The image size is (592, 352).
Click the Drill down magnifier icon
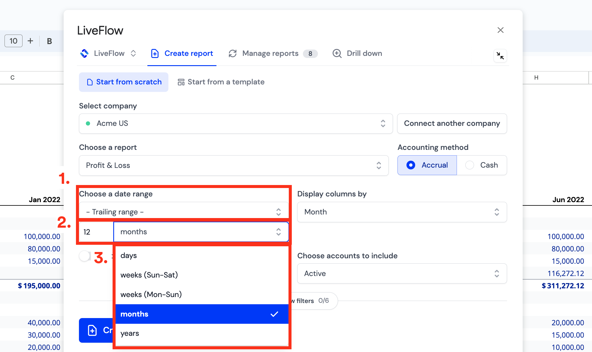(x=337, y=53)
